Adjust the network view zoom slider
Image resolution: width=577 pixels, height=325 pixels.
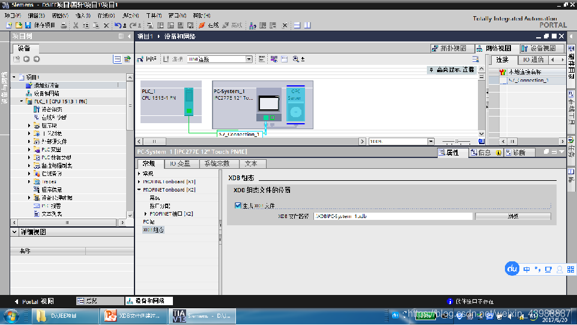(x=456, y=141)
